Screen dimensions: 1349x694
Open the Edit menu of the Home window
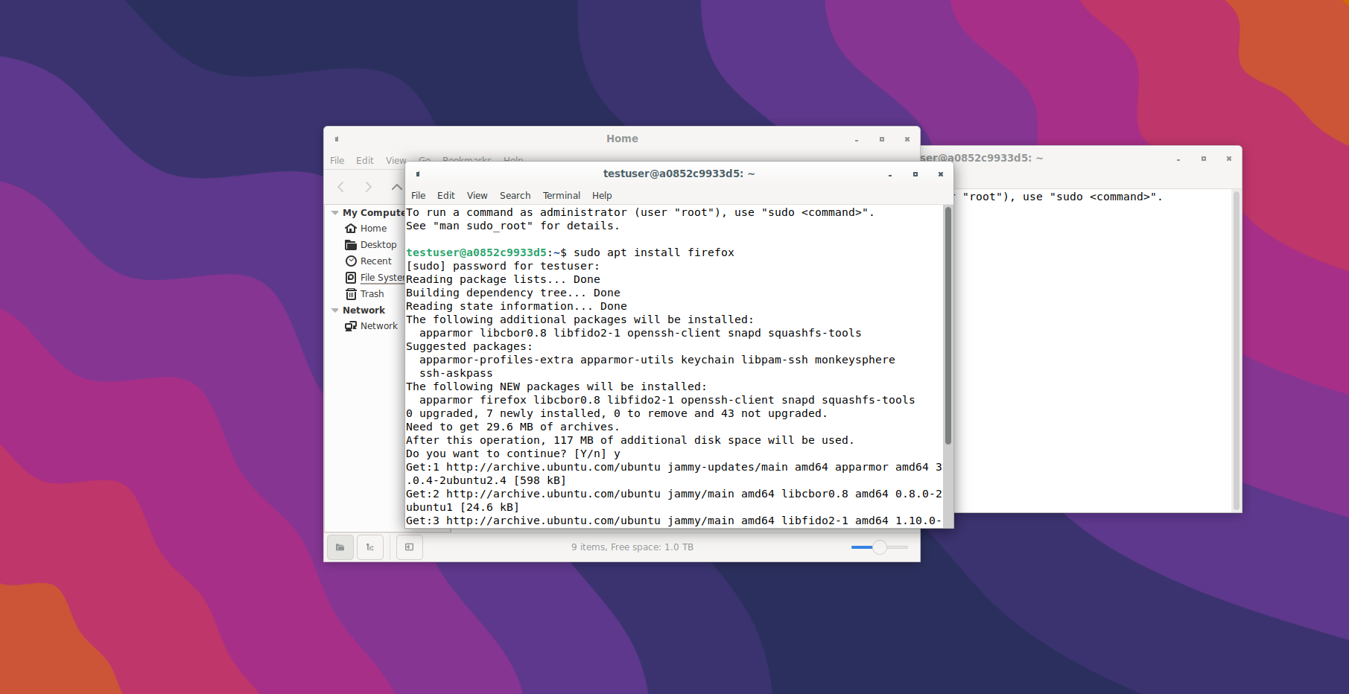point(365,161)
